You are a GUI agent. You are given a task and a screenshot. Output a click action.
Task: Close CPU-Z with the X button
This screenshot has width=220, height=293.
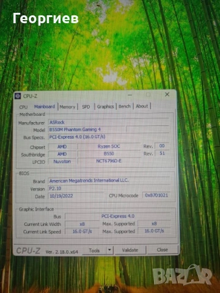coord(167,95)
